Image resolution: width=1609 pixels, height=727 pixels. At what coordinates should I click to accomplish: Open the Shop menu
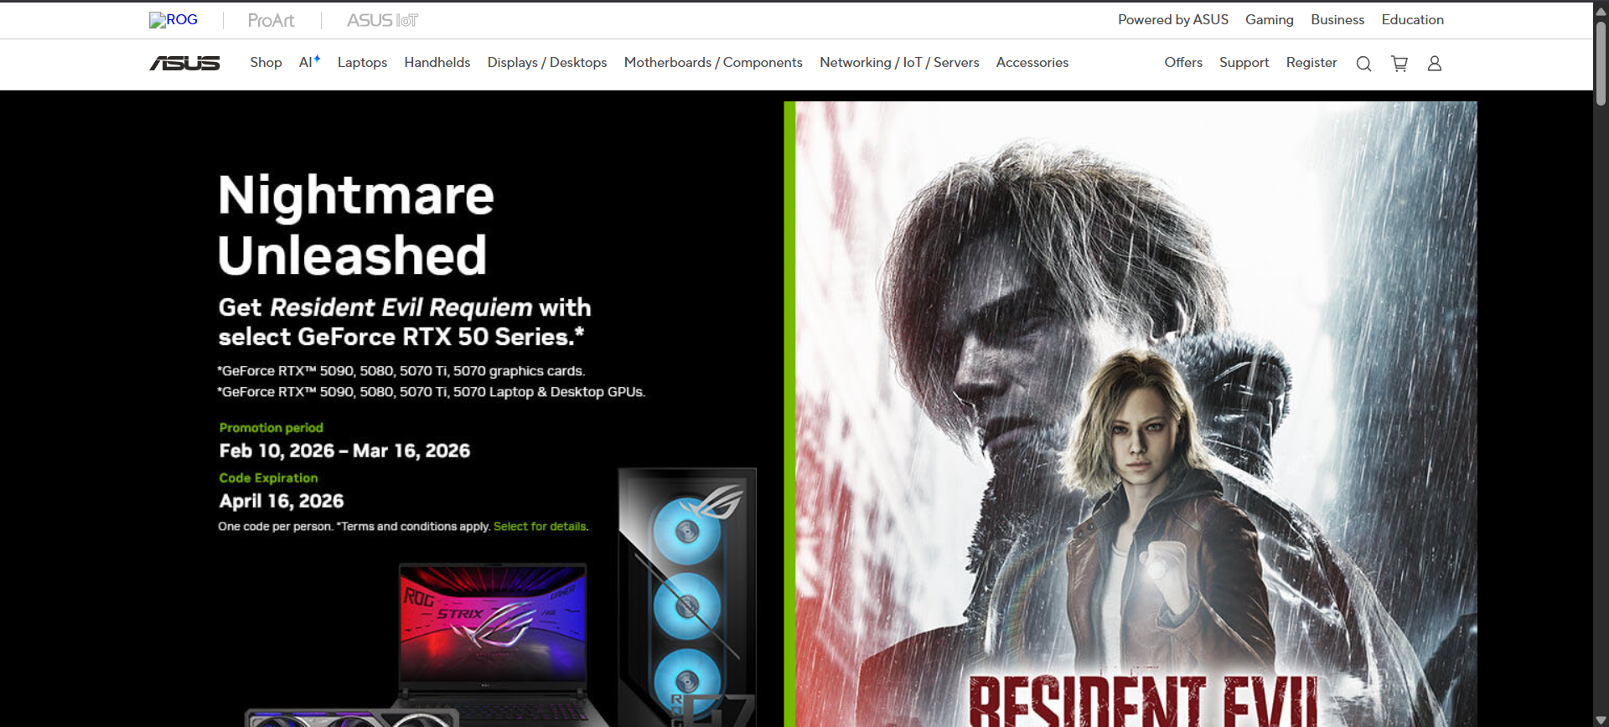(x=266, y=63)
